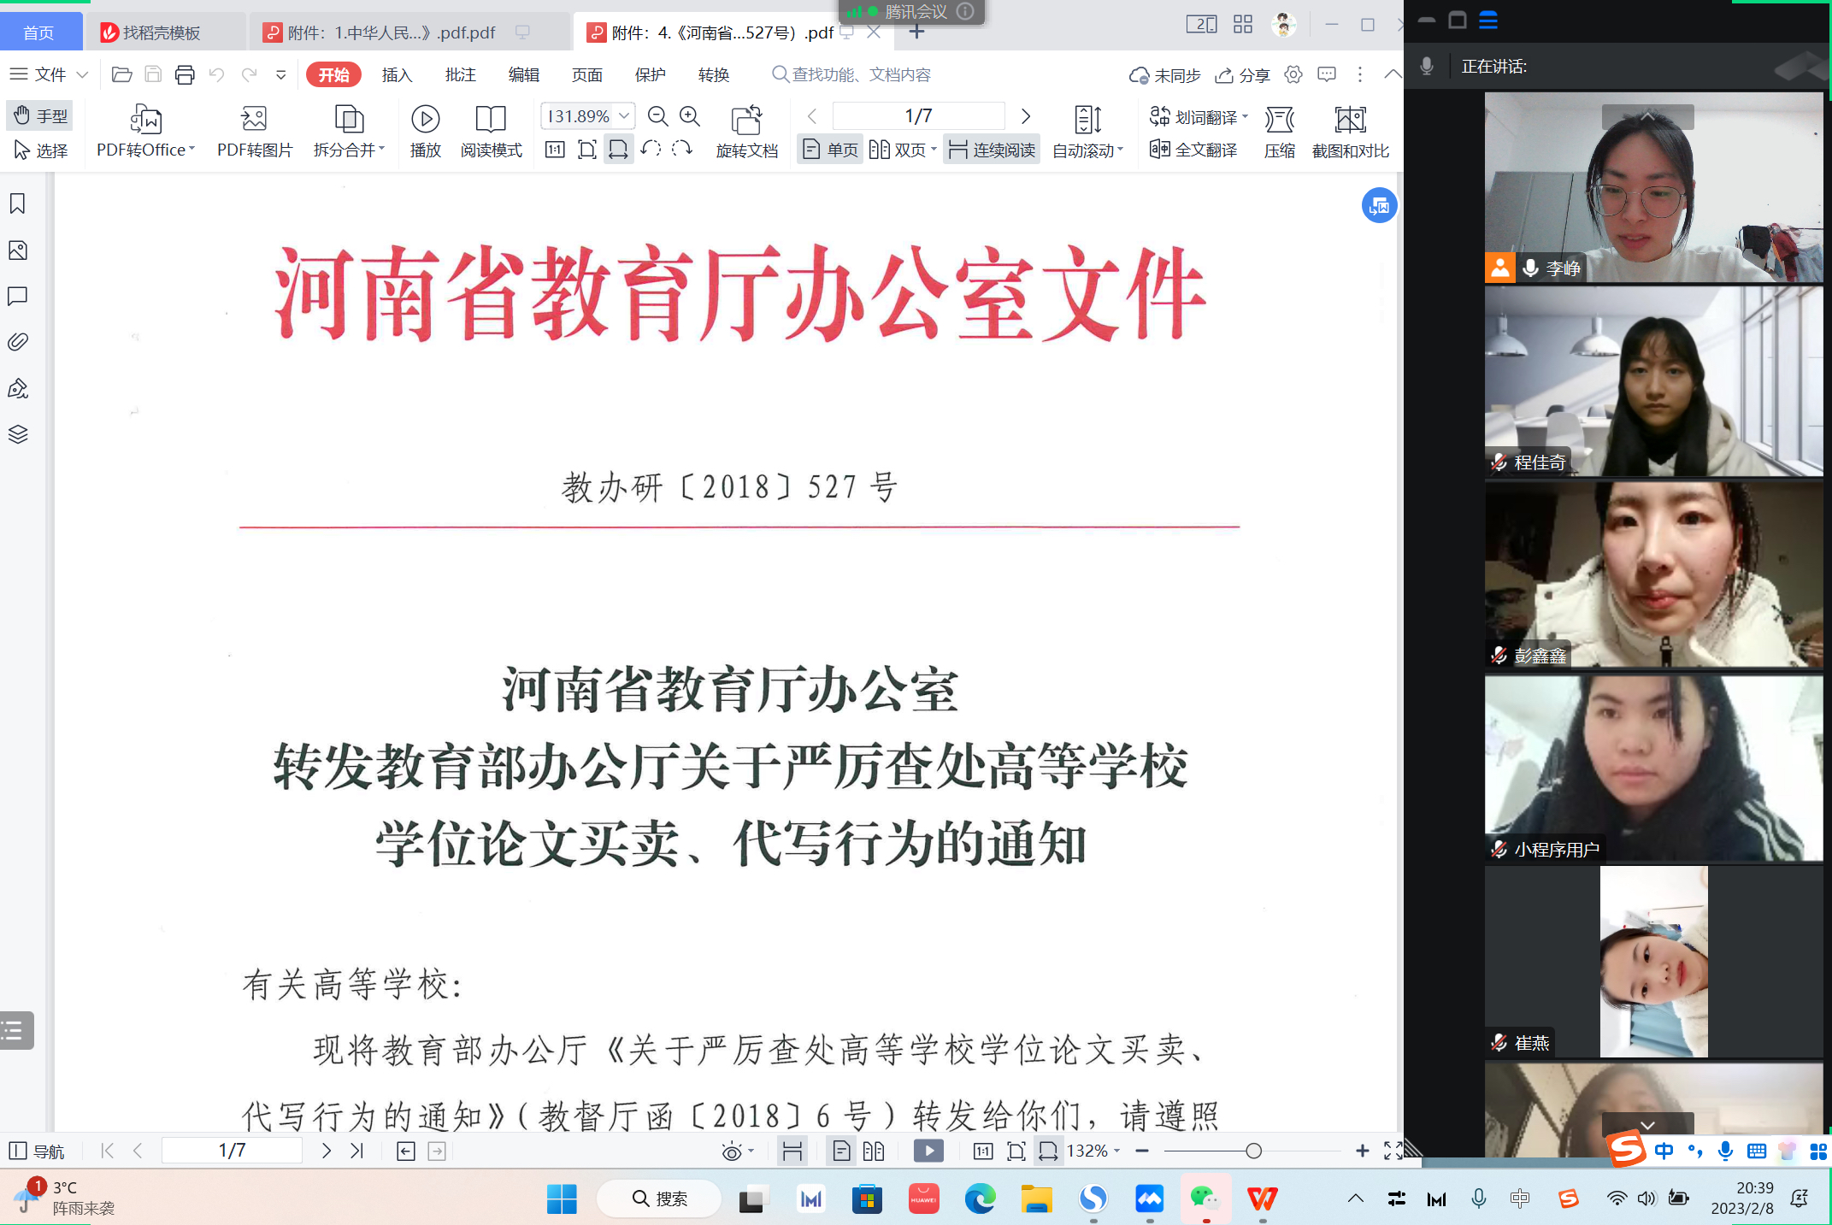Open the 插入 ribbon tab
The image size is (1832, 1225).
[397, 75]
